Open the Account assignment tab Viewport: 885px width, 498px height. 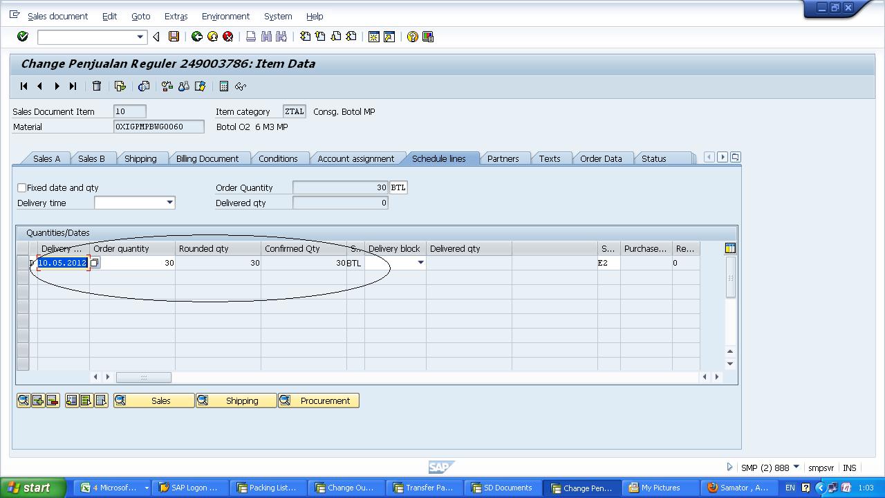point(355,158)
